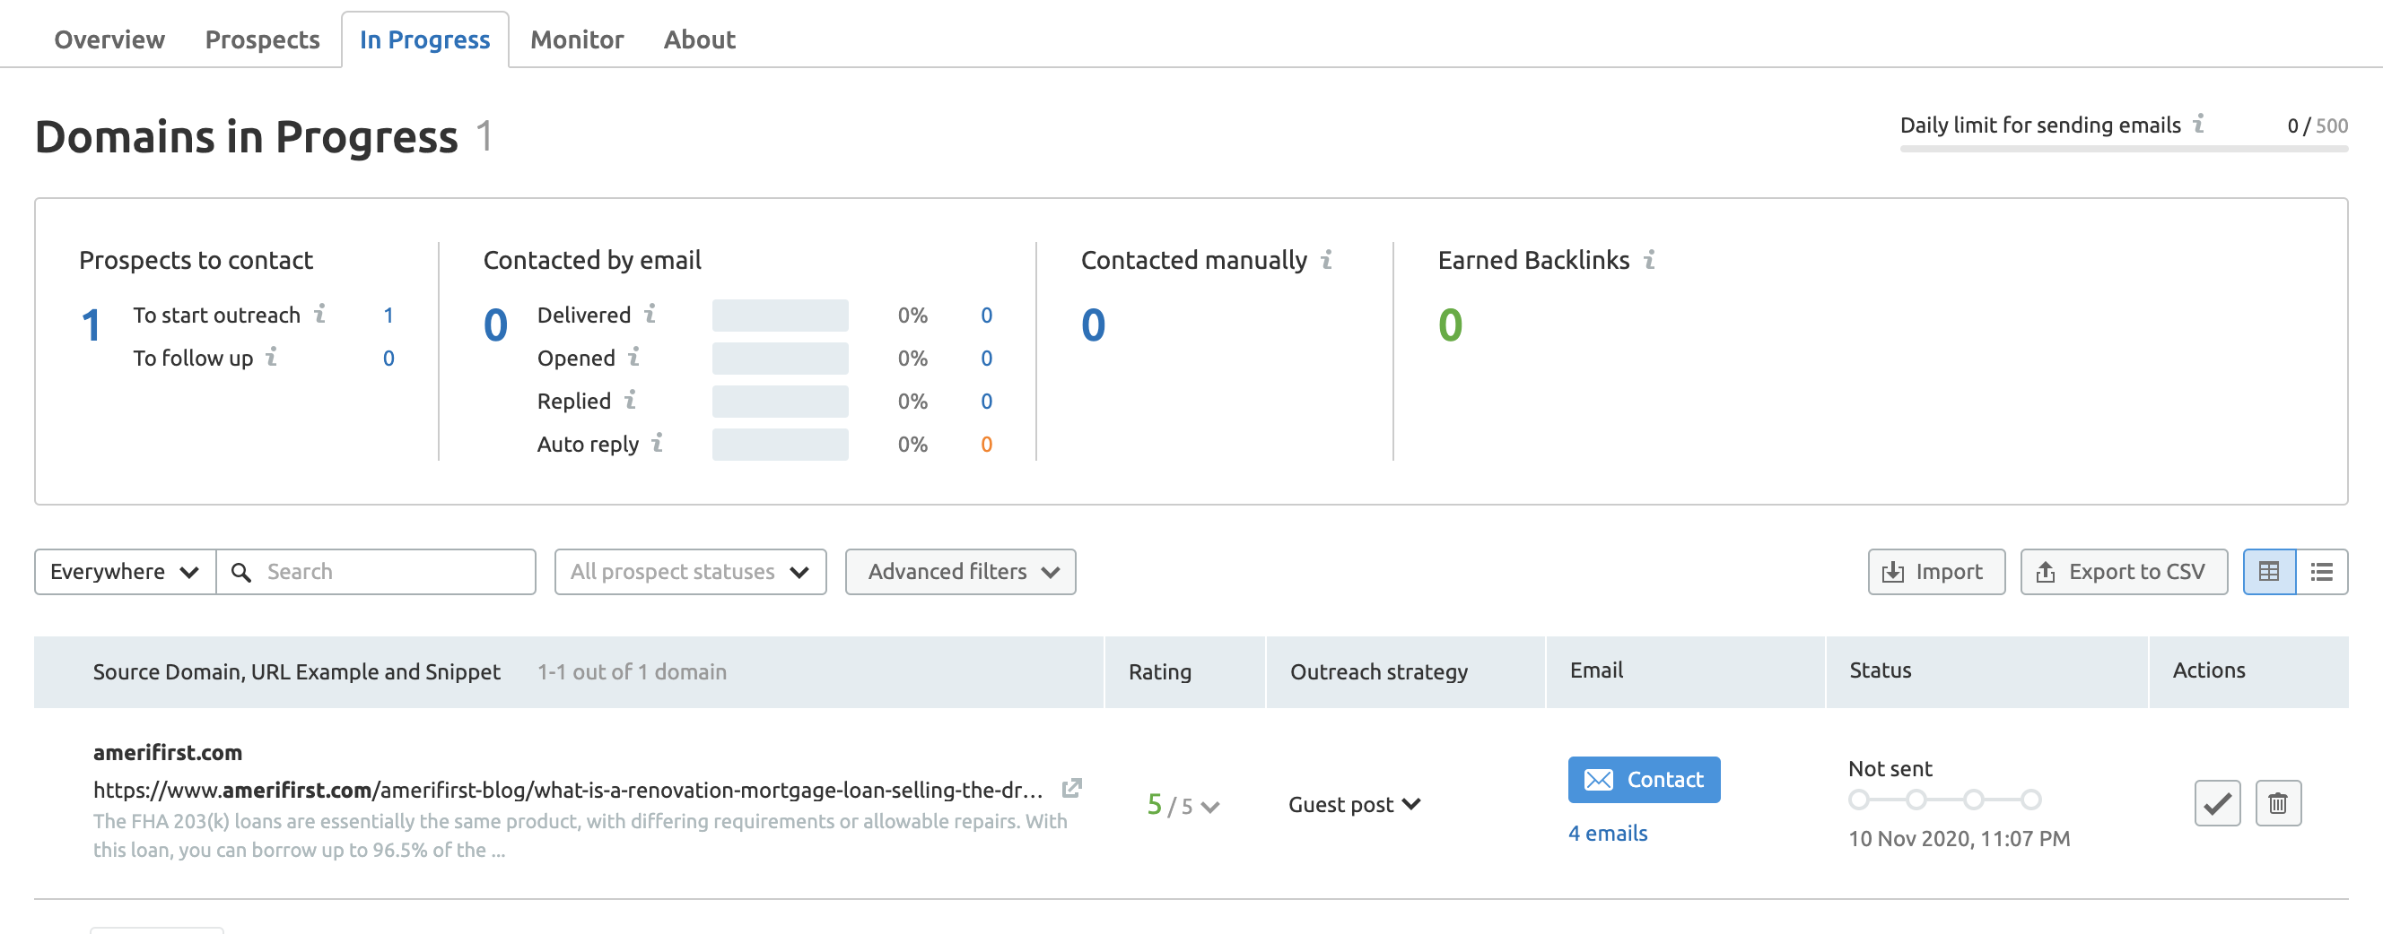Click the blue Contact button
This screenshot has height=934, width=2383.
(1644, 780)
